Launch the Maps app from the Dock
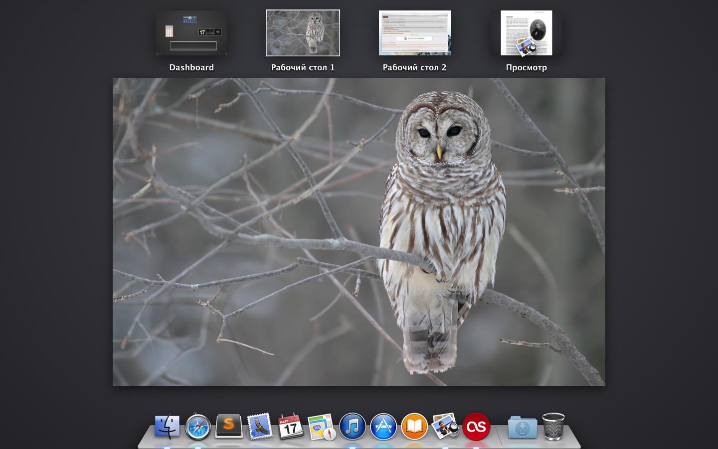This screenshot has width=718, height=449. 321,427
